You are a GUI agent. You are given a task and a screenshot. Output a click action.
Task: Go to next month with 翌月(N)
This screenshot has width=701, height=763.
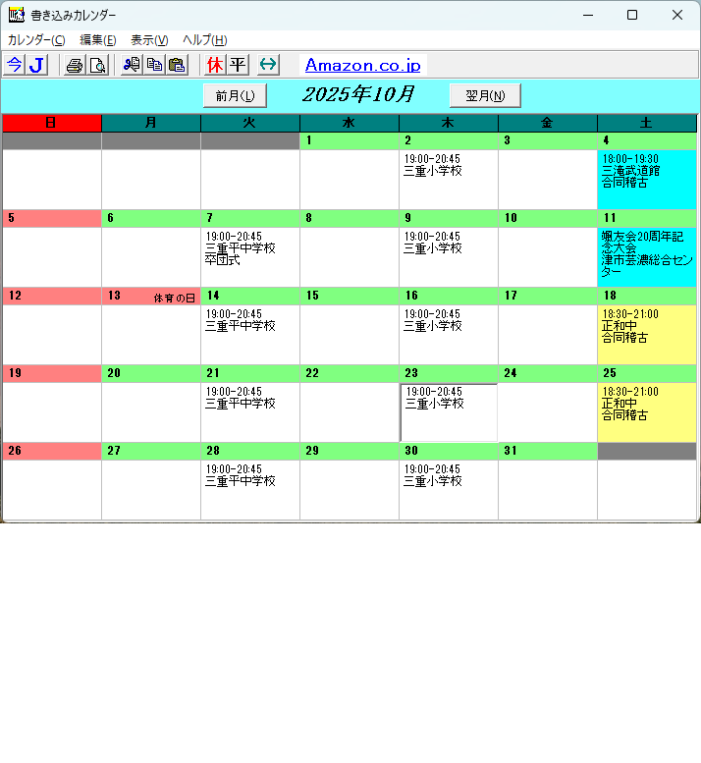pos(485,95)
